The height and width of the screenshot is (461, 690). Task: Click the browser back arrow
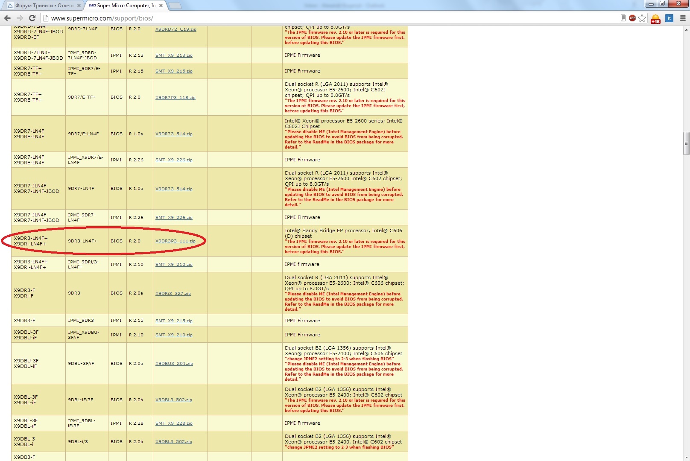tap(7, 18)
